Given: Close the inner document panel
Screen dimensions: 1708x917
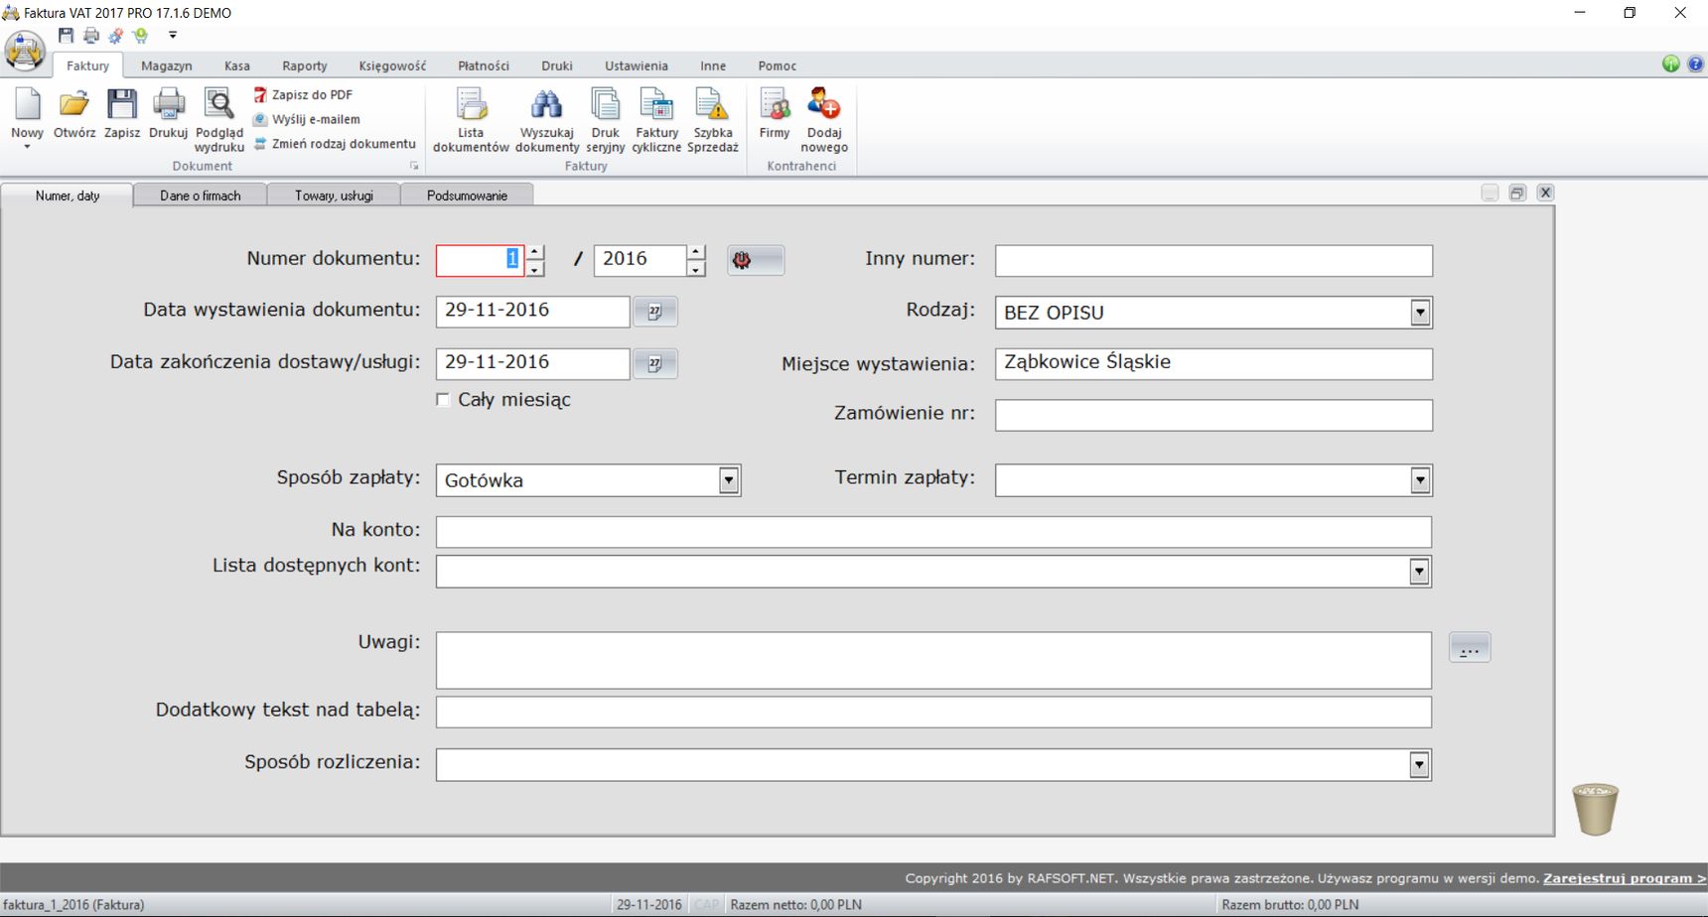Looking at the screenshot, I should 1545,193.
